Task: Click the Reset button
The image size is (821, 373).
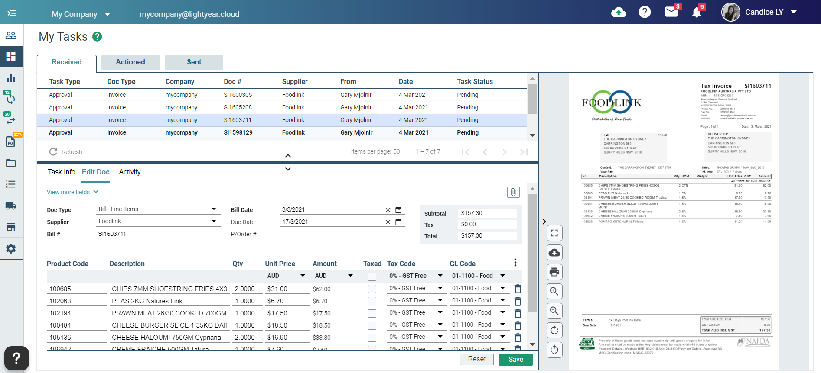Action: click(477, 359)
